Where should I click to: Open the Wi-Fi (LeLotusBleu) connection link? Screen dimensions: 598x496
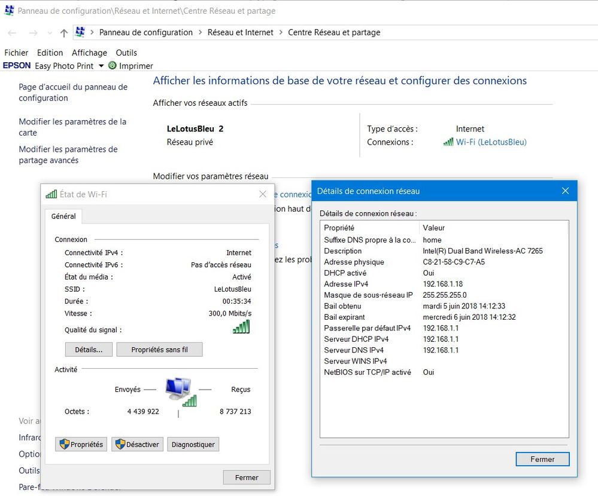(x=491, y=142)
